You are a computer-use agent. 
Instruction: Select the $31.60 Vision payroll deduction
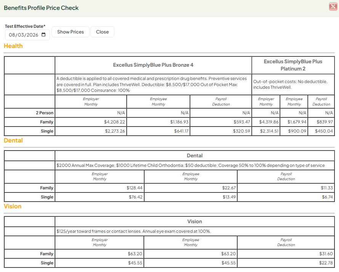click(x=326, y=254)
